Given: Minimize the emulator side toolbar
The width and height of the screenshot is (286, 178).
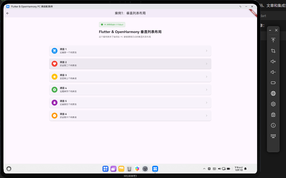Looking at the screenshot, I should pos(270,30).
